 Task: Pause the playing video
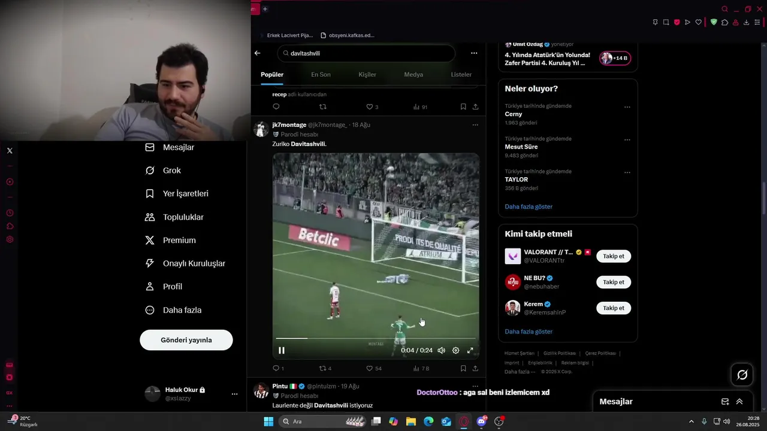(x=282, y=350)
